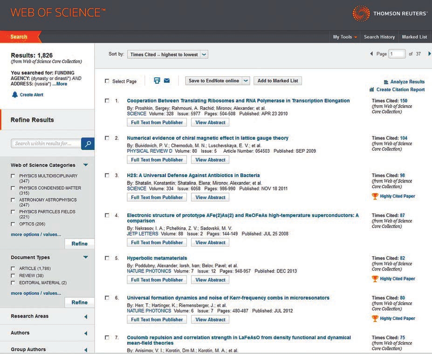The height and width of the screenshot is (354, 432).
Task: Collapse Document Types section
Action: (x=86, y=257)
